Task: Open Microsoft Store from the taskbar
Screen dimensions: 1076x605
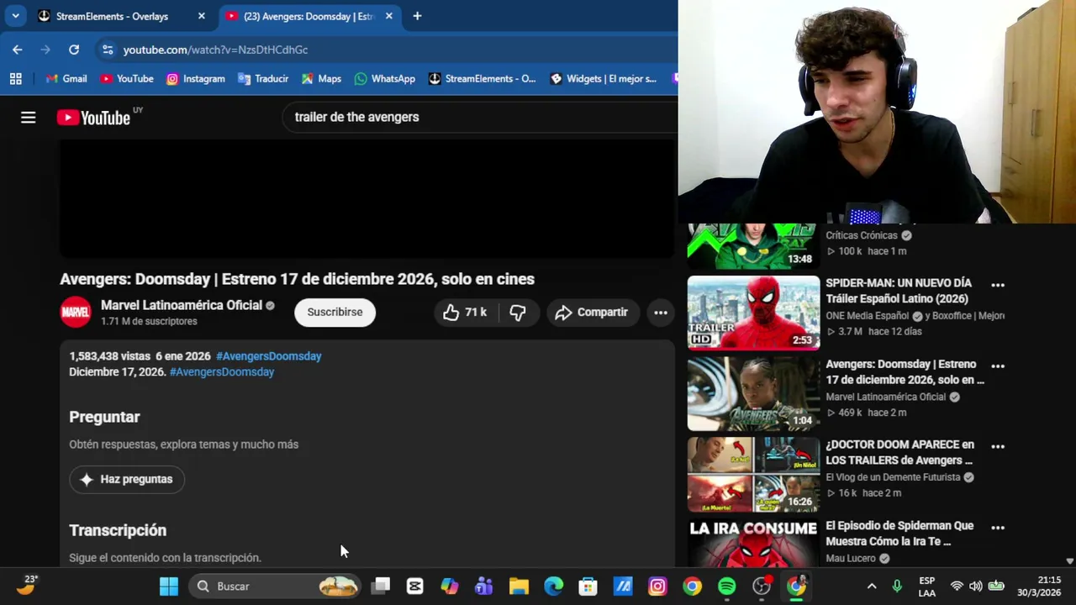Action: coord(588,586)
